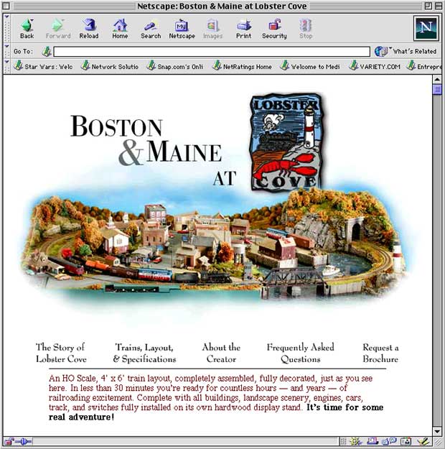
Task: Open the Search toolbar button
Action: pyautogui.click(x=151, y=29)
